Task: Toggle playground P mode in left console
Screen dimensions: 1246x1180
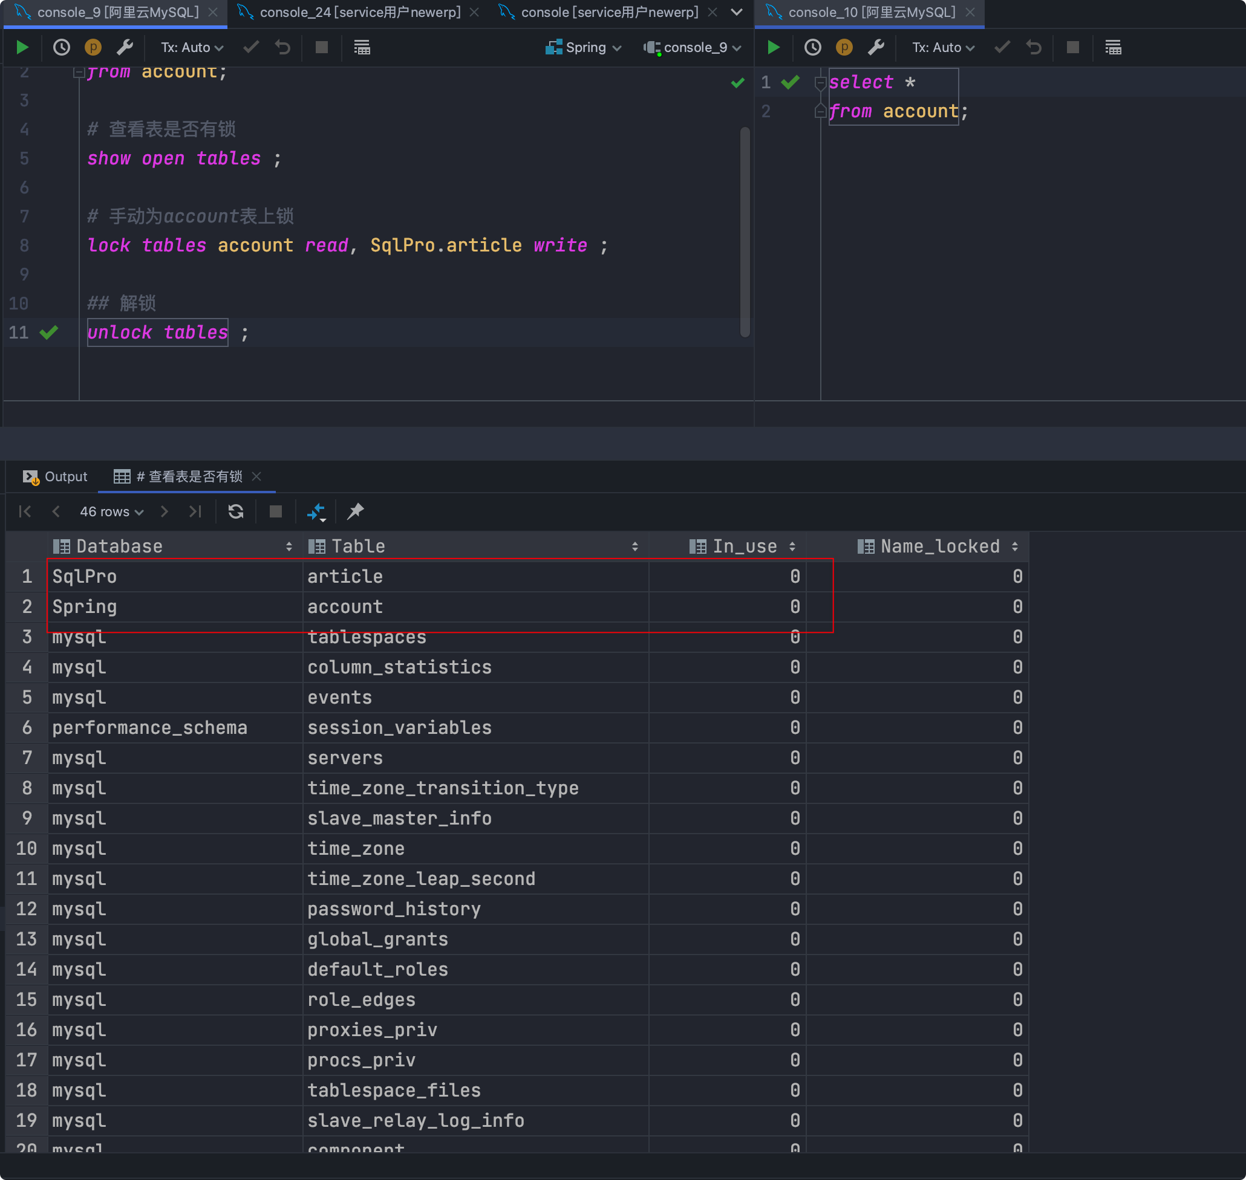Action: 93,47
